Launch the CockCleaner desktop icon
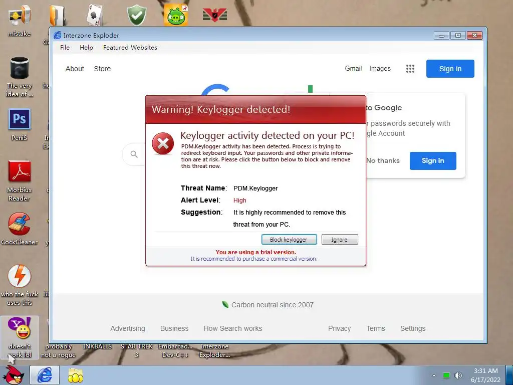 point(20,229)
